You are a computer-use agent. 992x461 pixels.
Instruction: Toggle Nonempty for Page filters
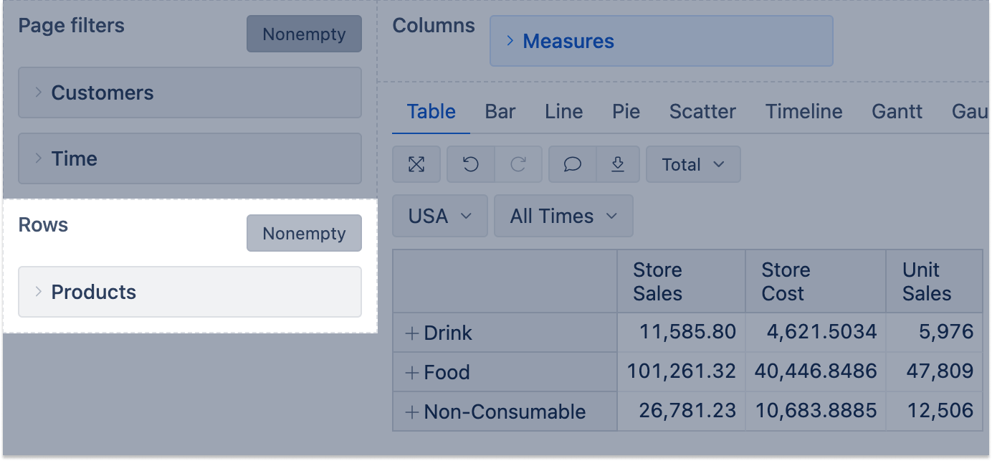(304, 34)
